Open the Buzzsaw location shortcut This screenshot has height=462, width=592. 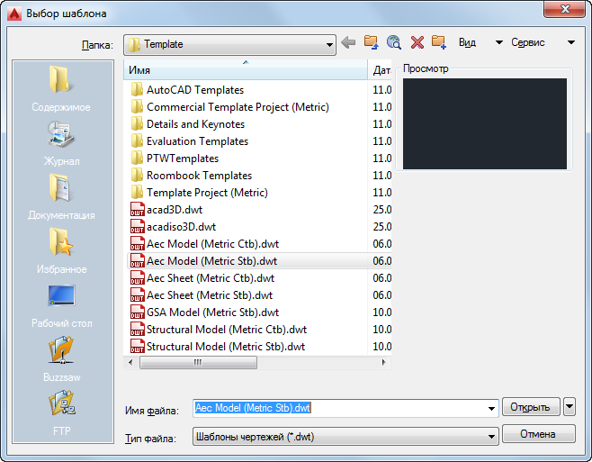tap(61, 359)
